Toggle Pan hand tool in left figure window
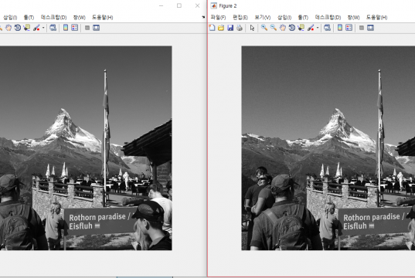Screen dimensions: 415x278 tap(9, 28)
